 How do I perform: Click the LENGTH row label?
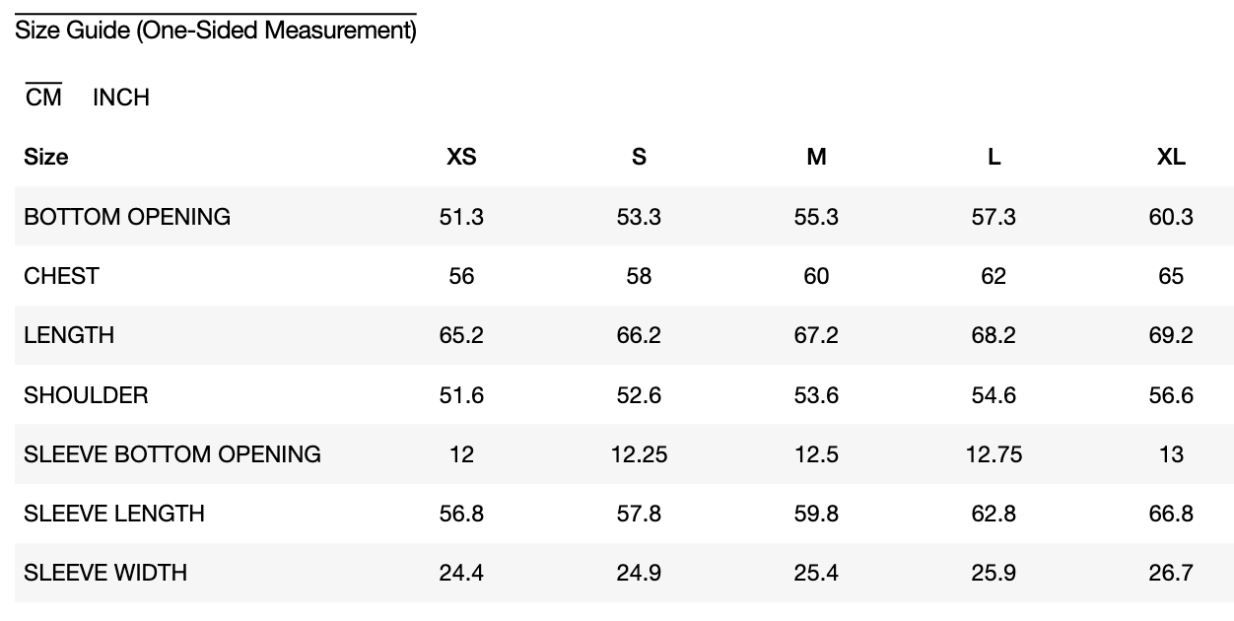(69, 335)
